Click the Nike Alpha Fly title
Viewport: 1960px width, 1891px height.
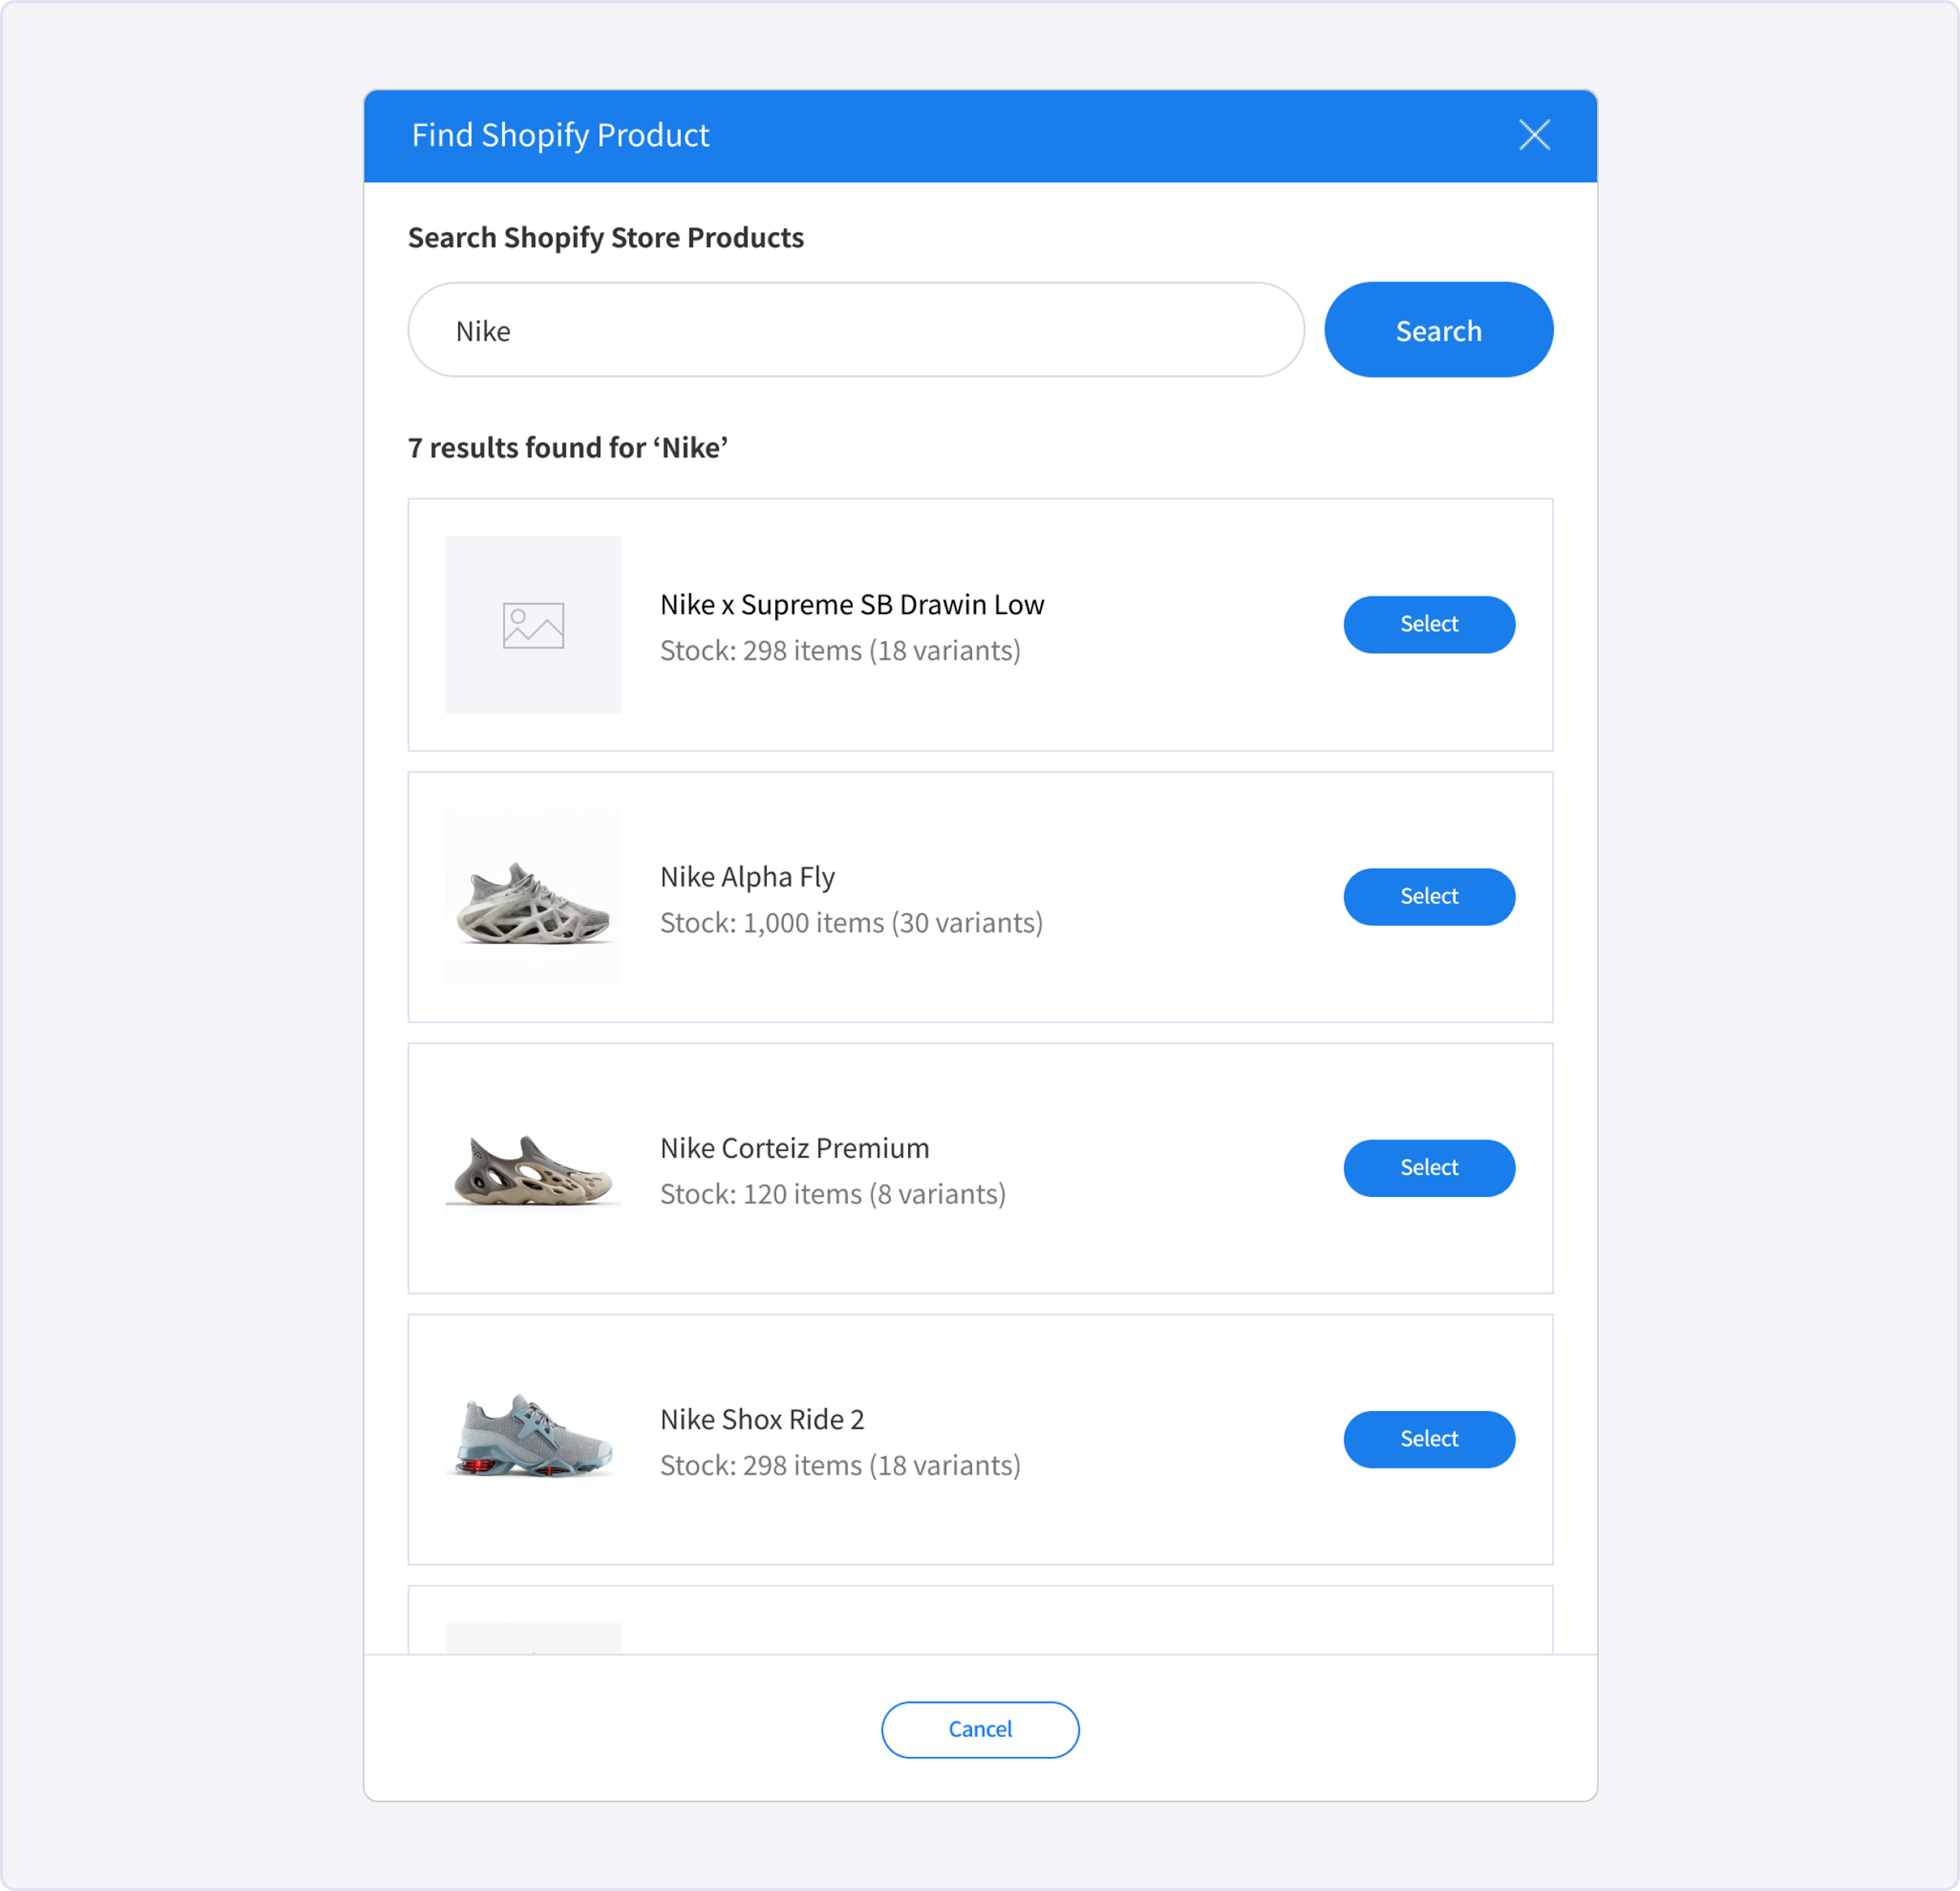pyautogui.click(x=747, y=876)
